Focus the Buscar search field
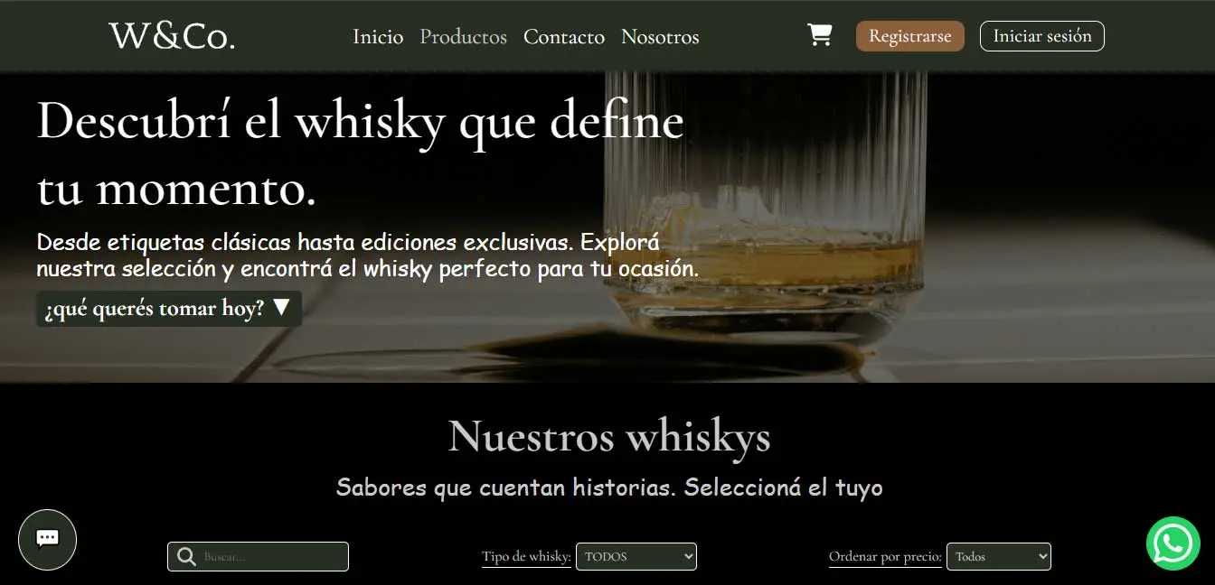 [x=258, y=557]
